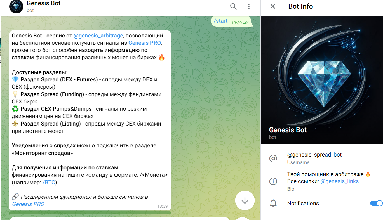Click the bell icon beside Notifications
The height and width of the screenshot is (220, 383).
[x=273, y=204]
